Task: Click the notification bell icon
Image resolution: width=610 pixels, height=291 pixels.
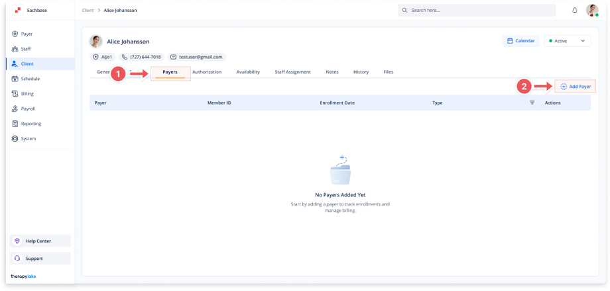Action: pyautogui.click(x=575, y=11)
